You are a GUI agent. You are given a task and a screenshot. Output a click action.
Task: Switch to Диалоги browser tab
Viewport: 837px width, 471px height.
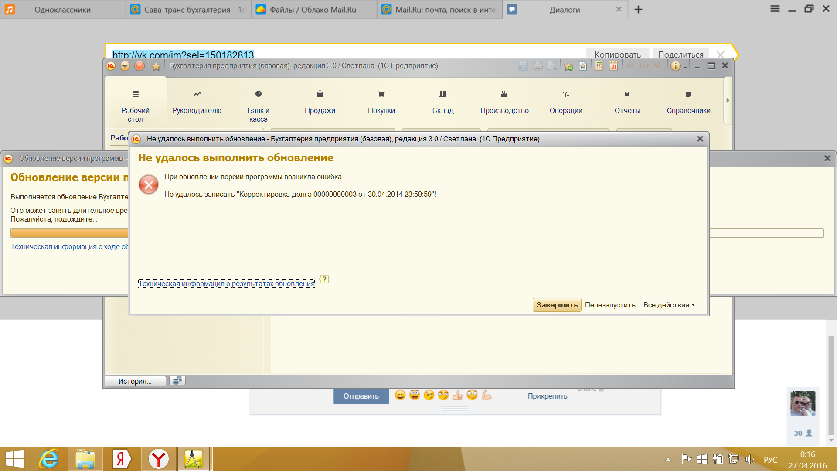point(564,10)
